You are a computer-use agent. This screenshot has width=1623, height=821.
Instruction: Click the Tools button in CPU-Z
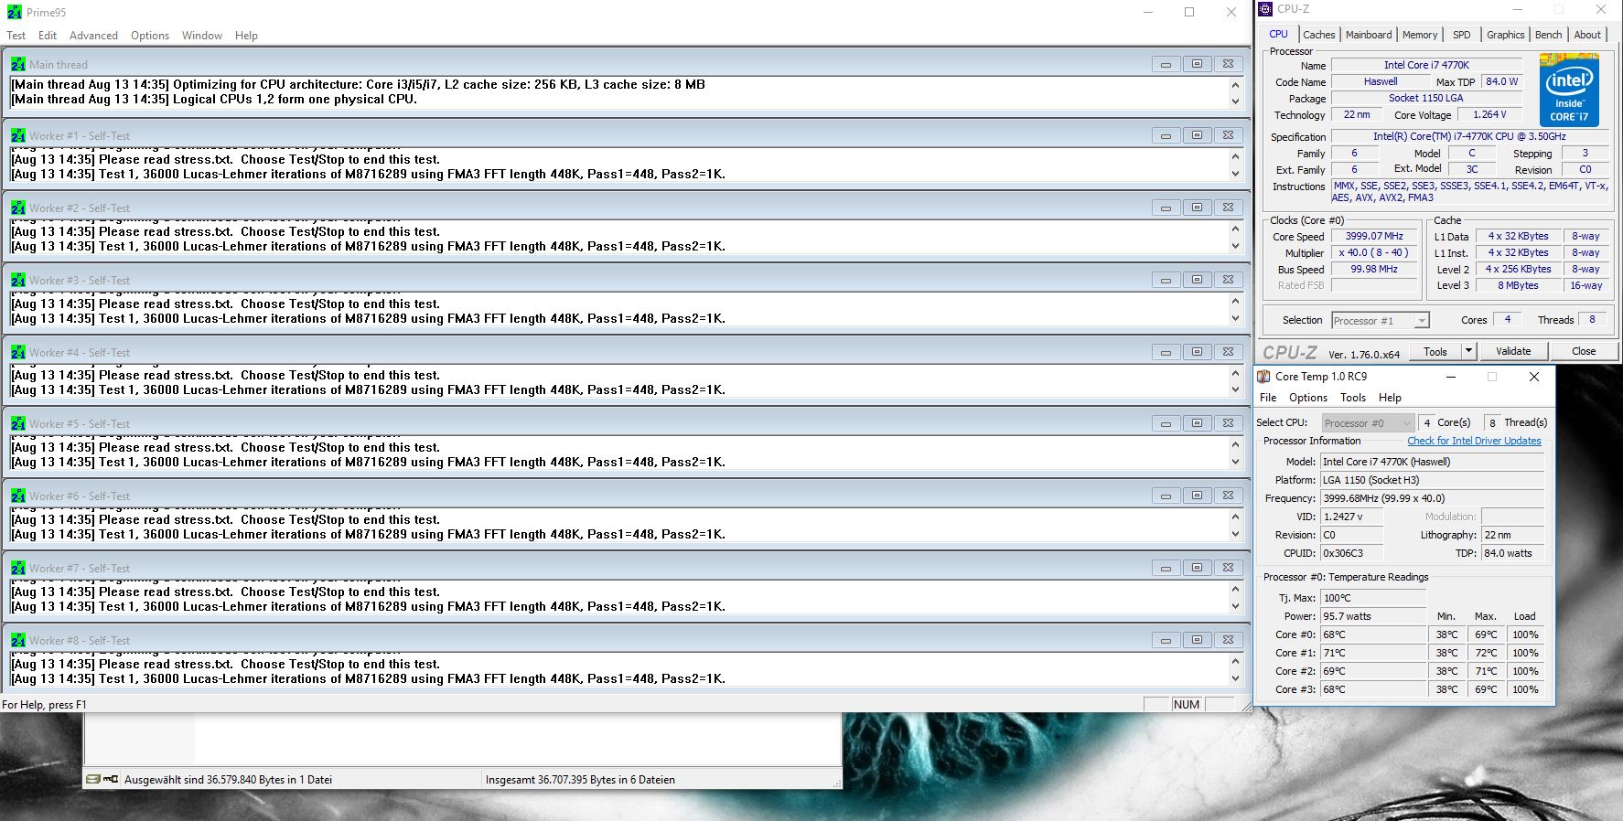1435,351
